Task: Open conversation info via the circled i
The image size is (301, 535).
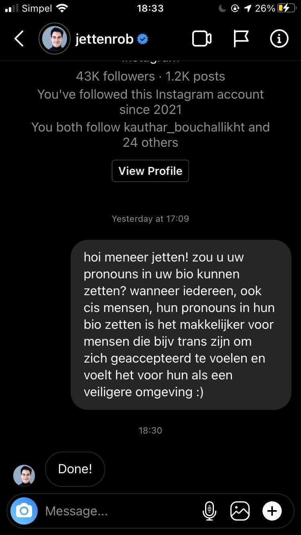Action: (279, 39)
